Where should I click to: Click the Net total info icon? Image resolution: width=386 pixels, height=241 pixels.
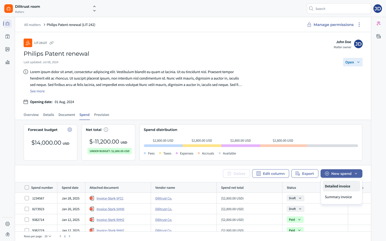(x=106, y=130)
